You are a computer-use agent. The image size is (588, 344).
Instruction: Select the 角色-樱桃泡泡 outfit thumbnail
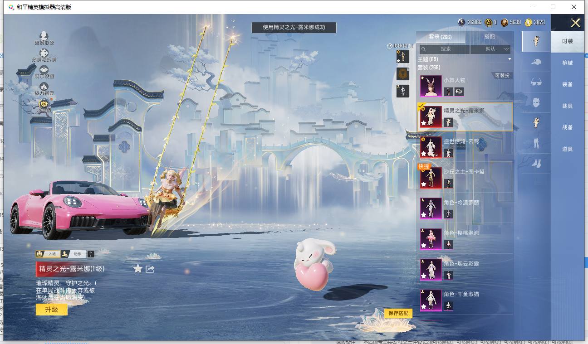(x=431, y=239)
